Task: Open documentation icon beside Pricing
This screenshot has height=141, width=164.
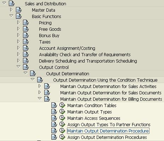Action: click(x=26, y=23)
